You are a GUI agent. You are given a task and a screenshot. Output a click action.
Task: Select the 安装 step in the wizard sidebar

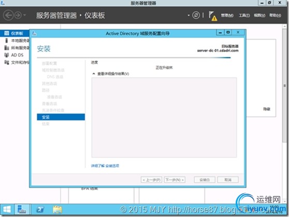coord(61,117)
